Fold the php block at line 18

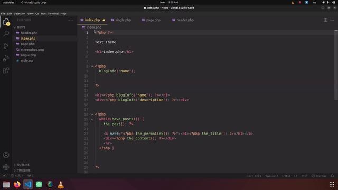pos(92,115)
